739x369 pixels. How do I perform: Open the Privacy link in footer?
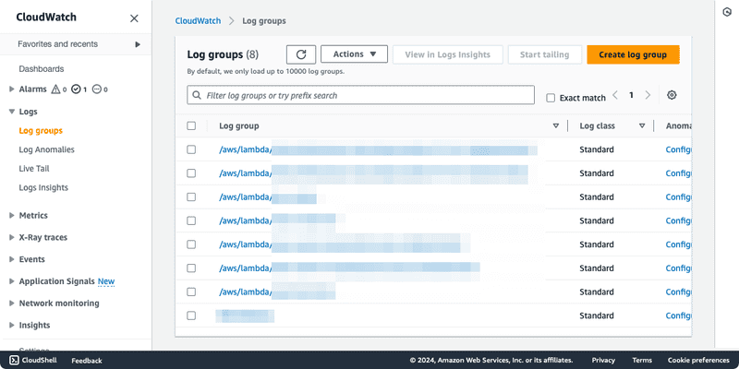(x=603, y=360)
